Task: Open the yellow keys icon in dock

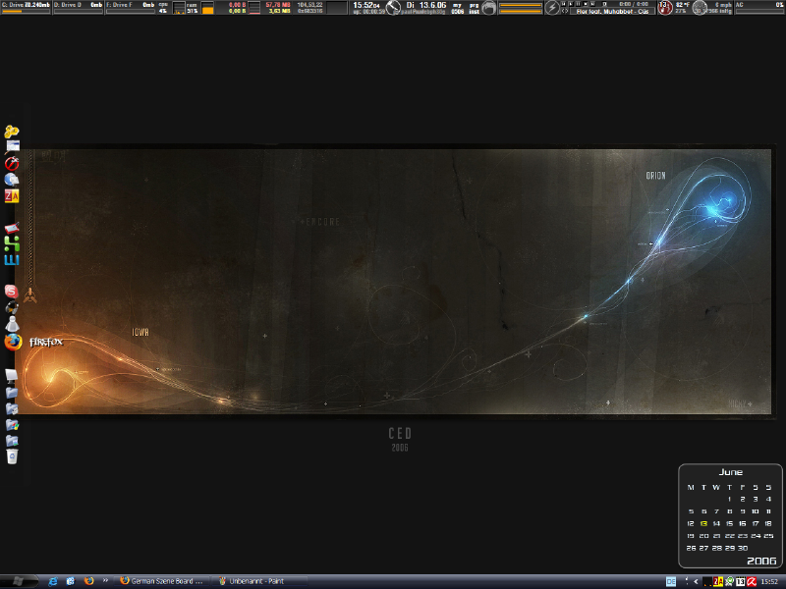Action: pos(12,132)
